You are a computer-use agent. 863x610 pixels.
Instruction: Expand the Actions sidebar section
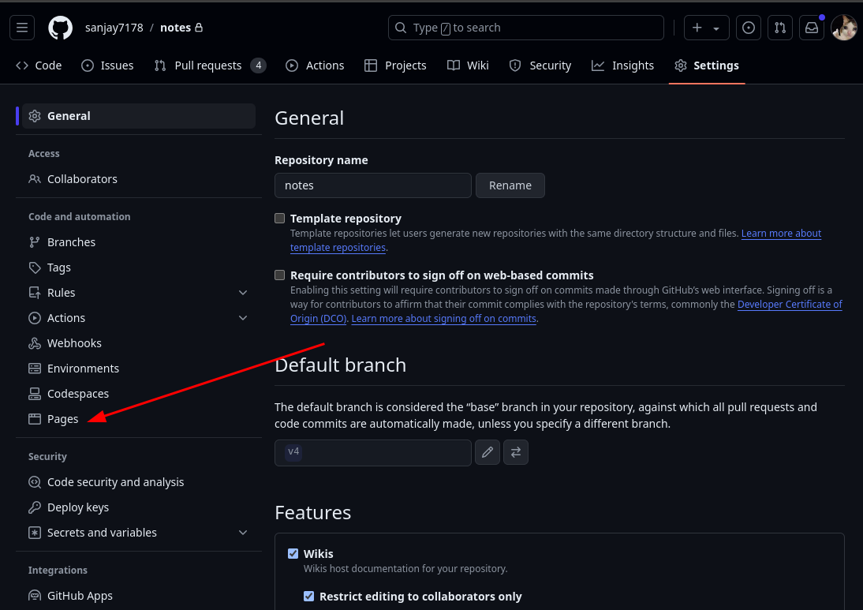coord(243,318)
